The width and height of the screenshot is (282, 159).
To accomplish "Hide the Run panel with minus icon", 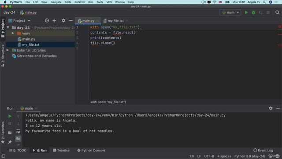I will [278, 108].
